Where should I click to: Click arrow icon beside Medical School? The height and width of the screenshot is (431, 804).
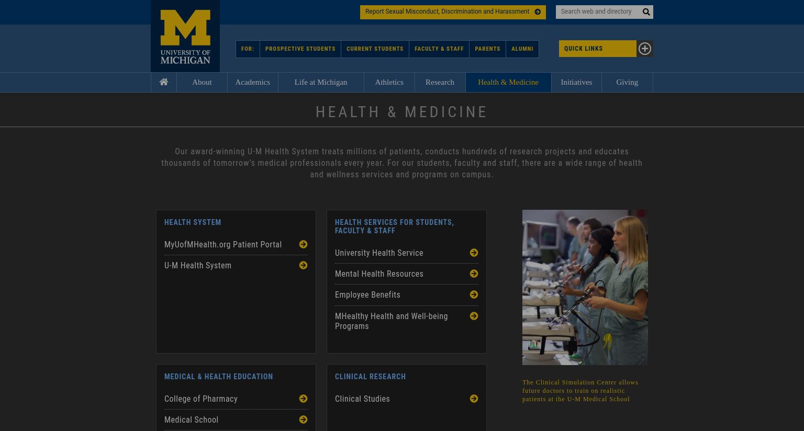(303, 419)
